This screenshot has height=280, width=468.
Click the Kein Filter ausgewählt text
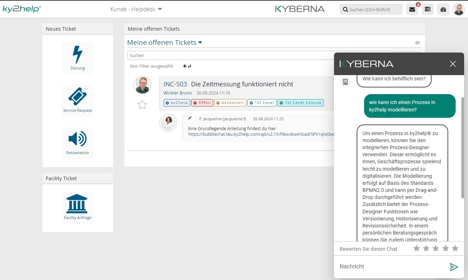click(152, 66)
